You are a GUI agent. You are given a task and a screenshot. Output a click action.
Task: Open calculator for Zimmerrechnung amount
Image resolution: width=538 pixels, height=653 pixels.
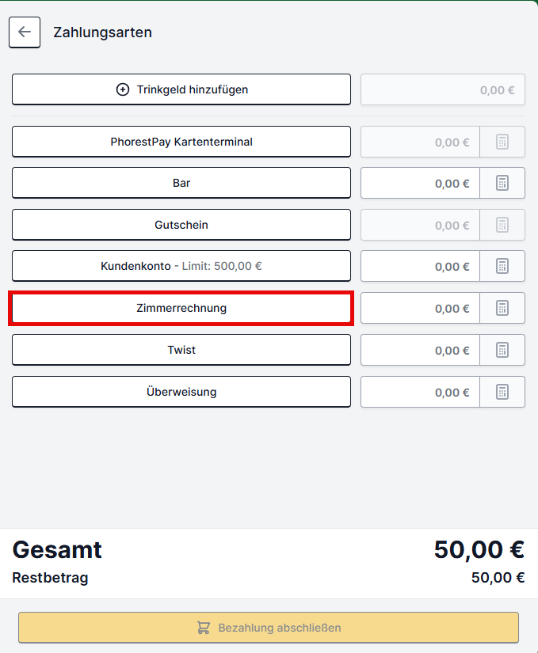[x=502, y=308]
